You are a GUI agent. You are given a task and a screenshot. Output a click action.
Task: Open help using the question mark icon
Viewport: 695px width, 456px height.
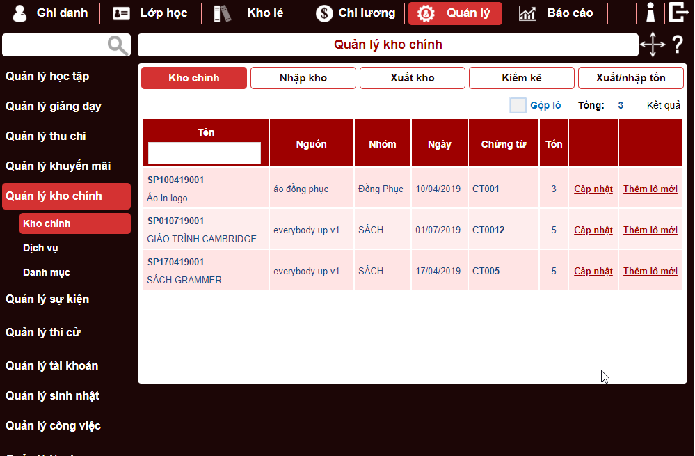677,45
